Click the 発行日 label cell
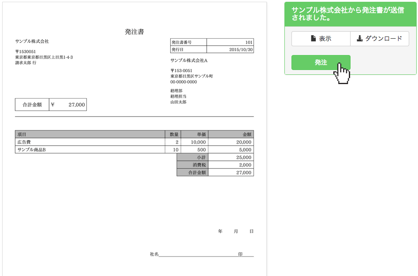Image resolution: width=418 pixels, height=276 pixels. click(x=188, y=49)
